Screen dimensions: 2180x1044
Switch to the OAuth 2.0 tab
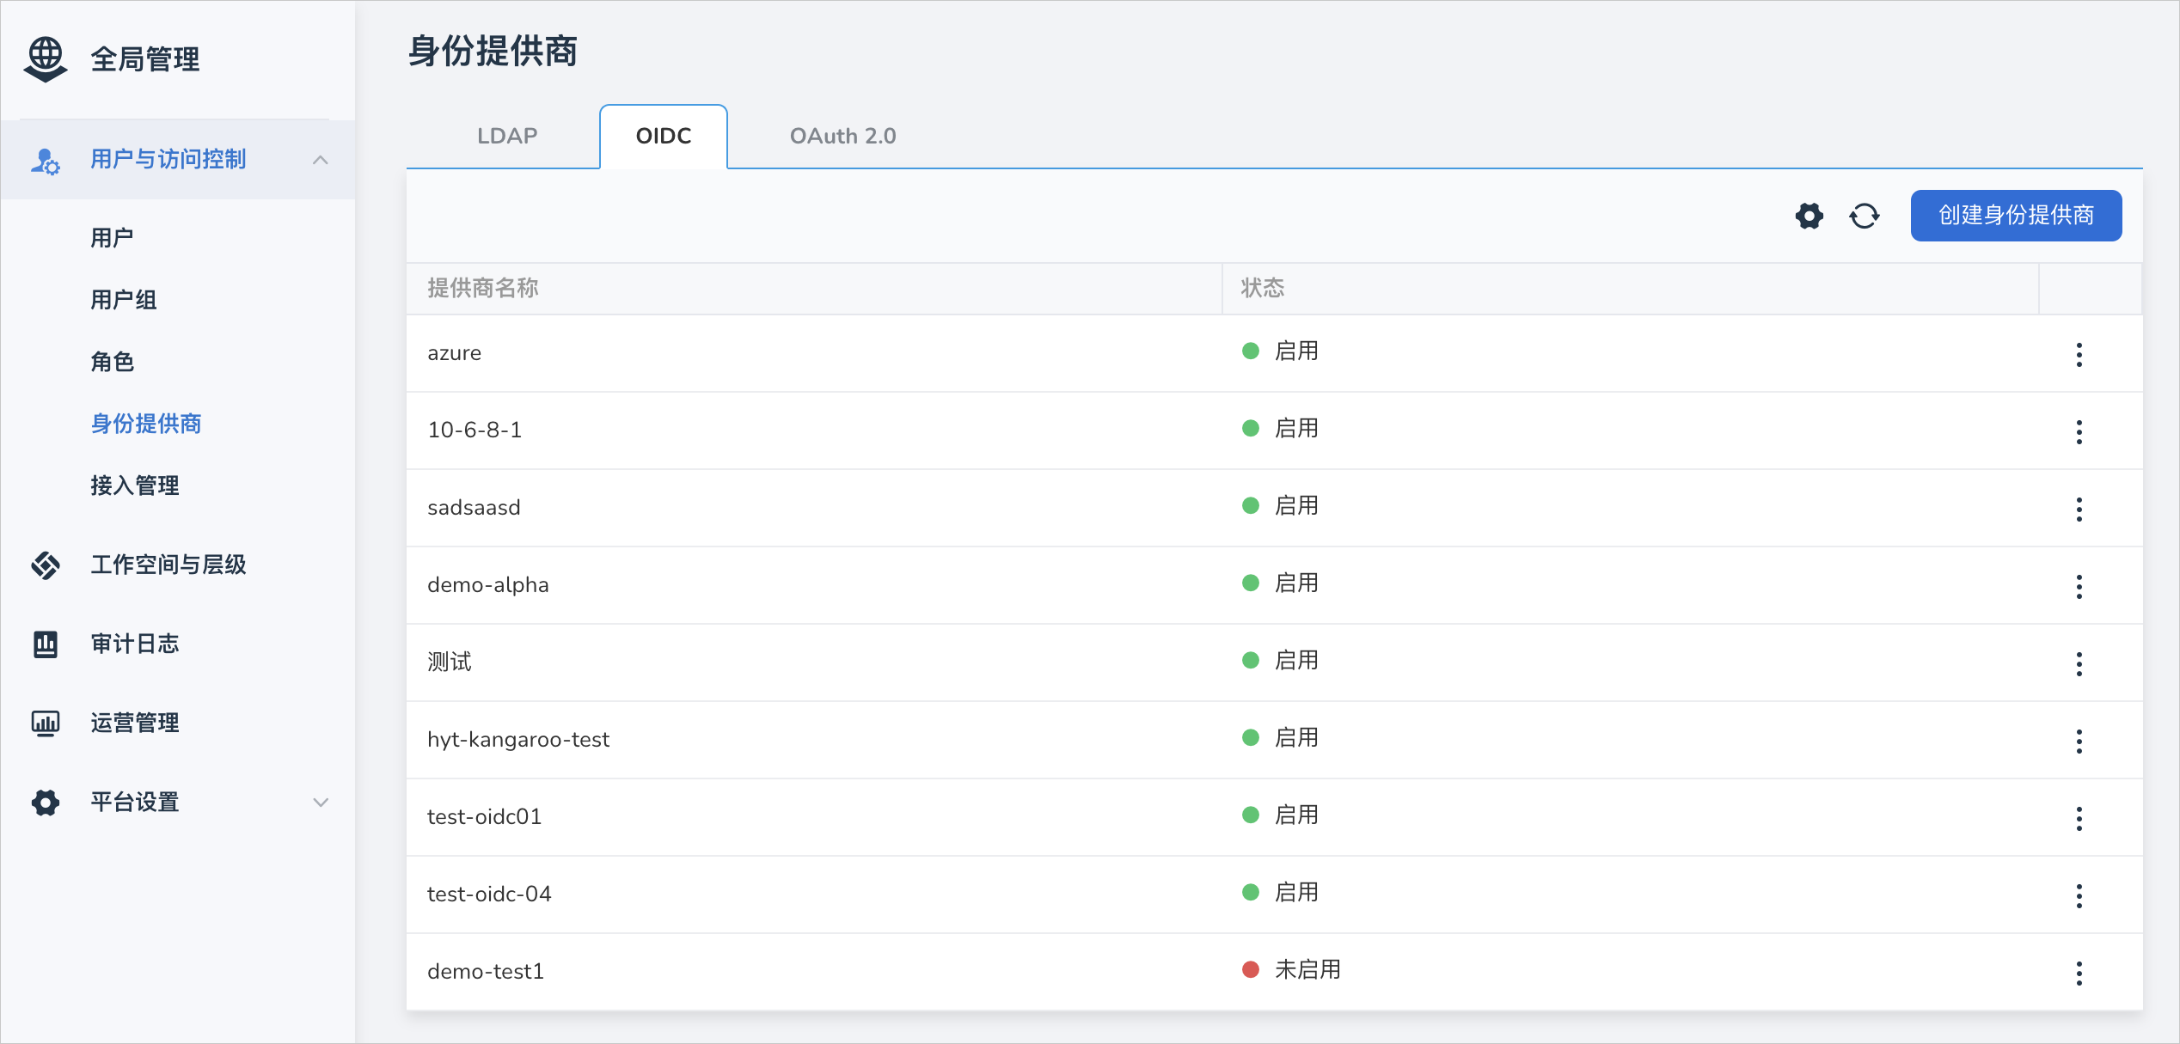(x=842, y=136)
